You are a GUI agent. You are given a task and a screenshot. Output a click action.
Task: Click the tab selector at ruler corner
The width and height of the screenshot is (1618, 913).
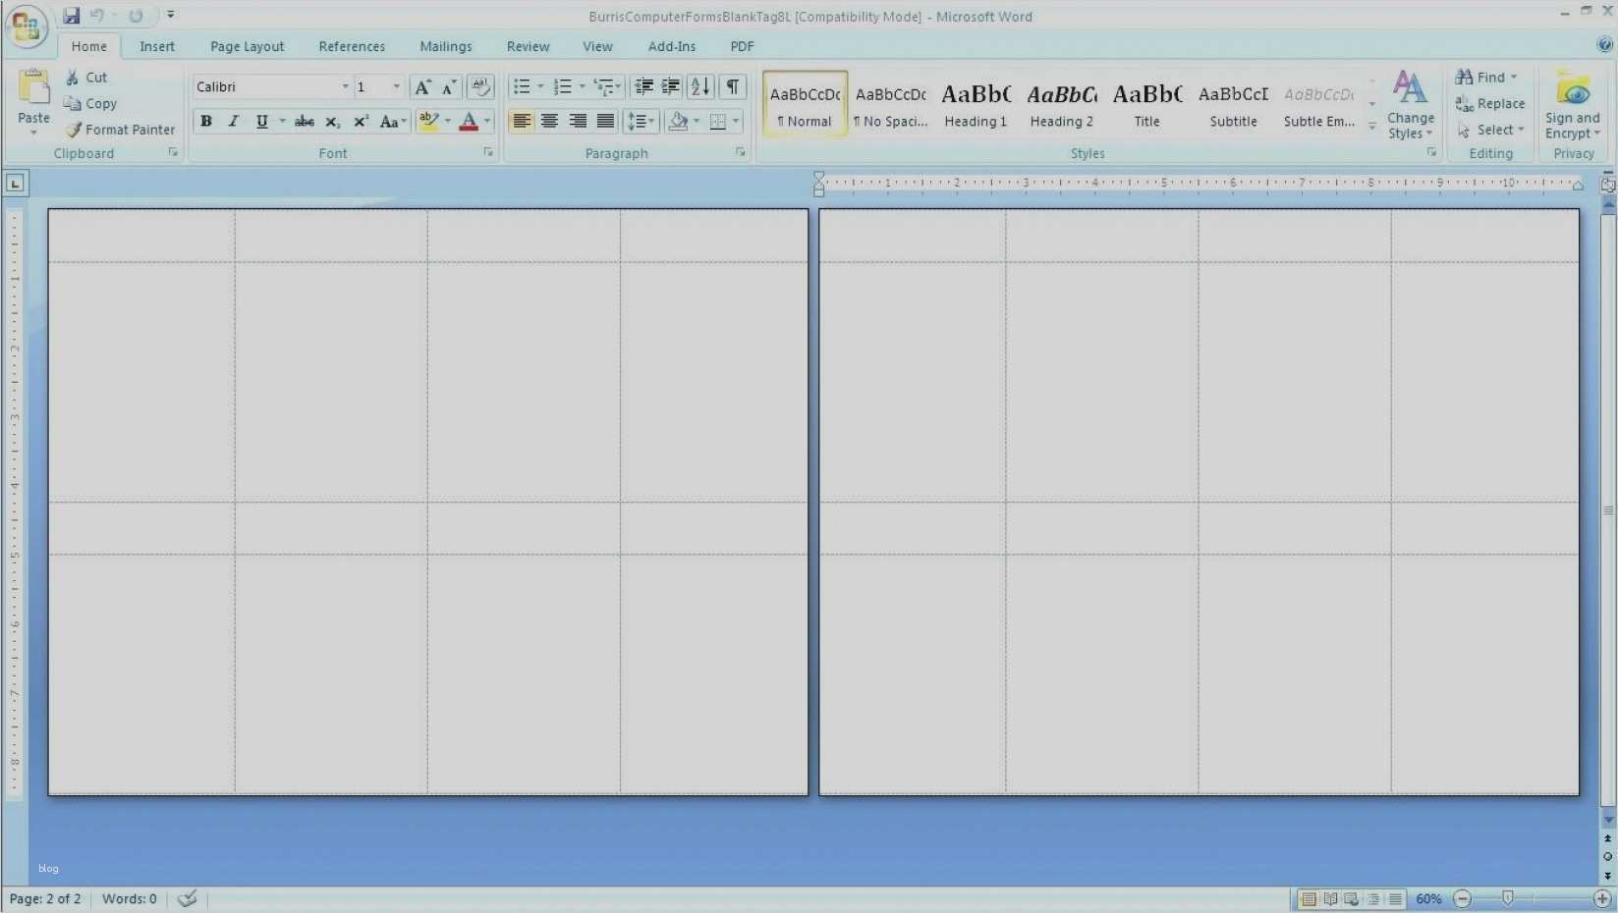click(16, 184)
